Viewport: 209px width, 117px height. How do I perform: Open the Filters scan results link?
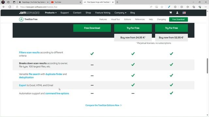tap(29, 52)
